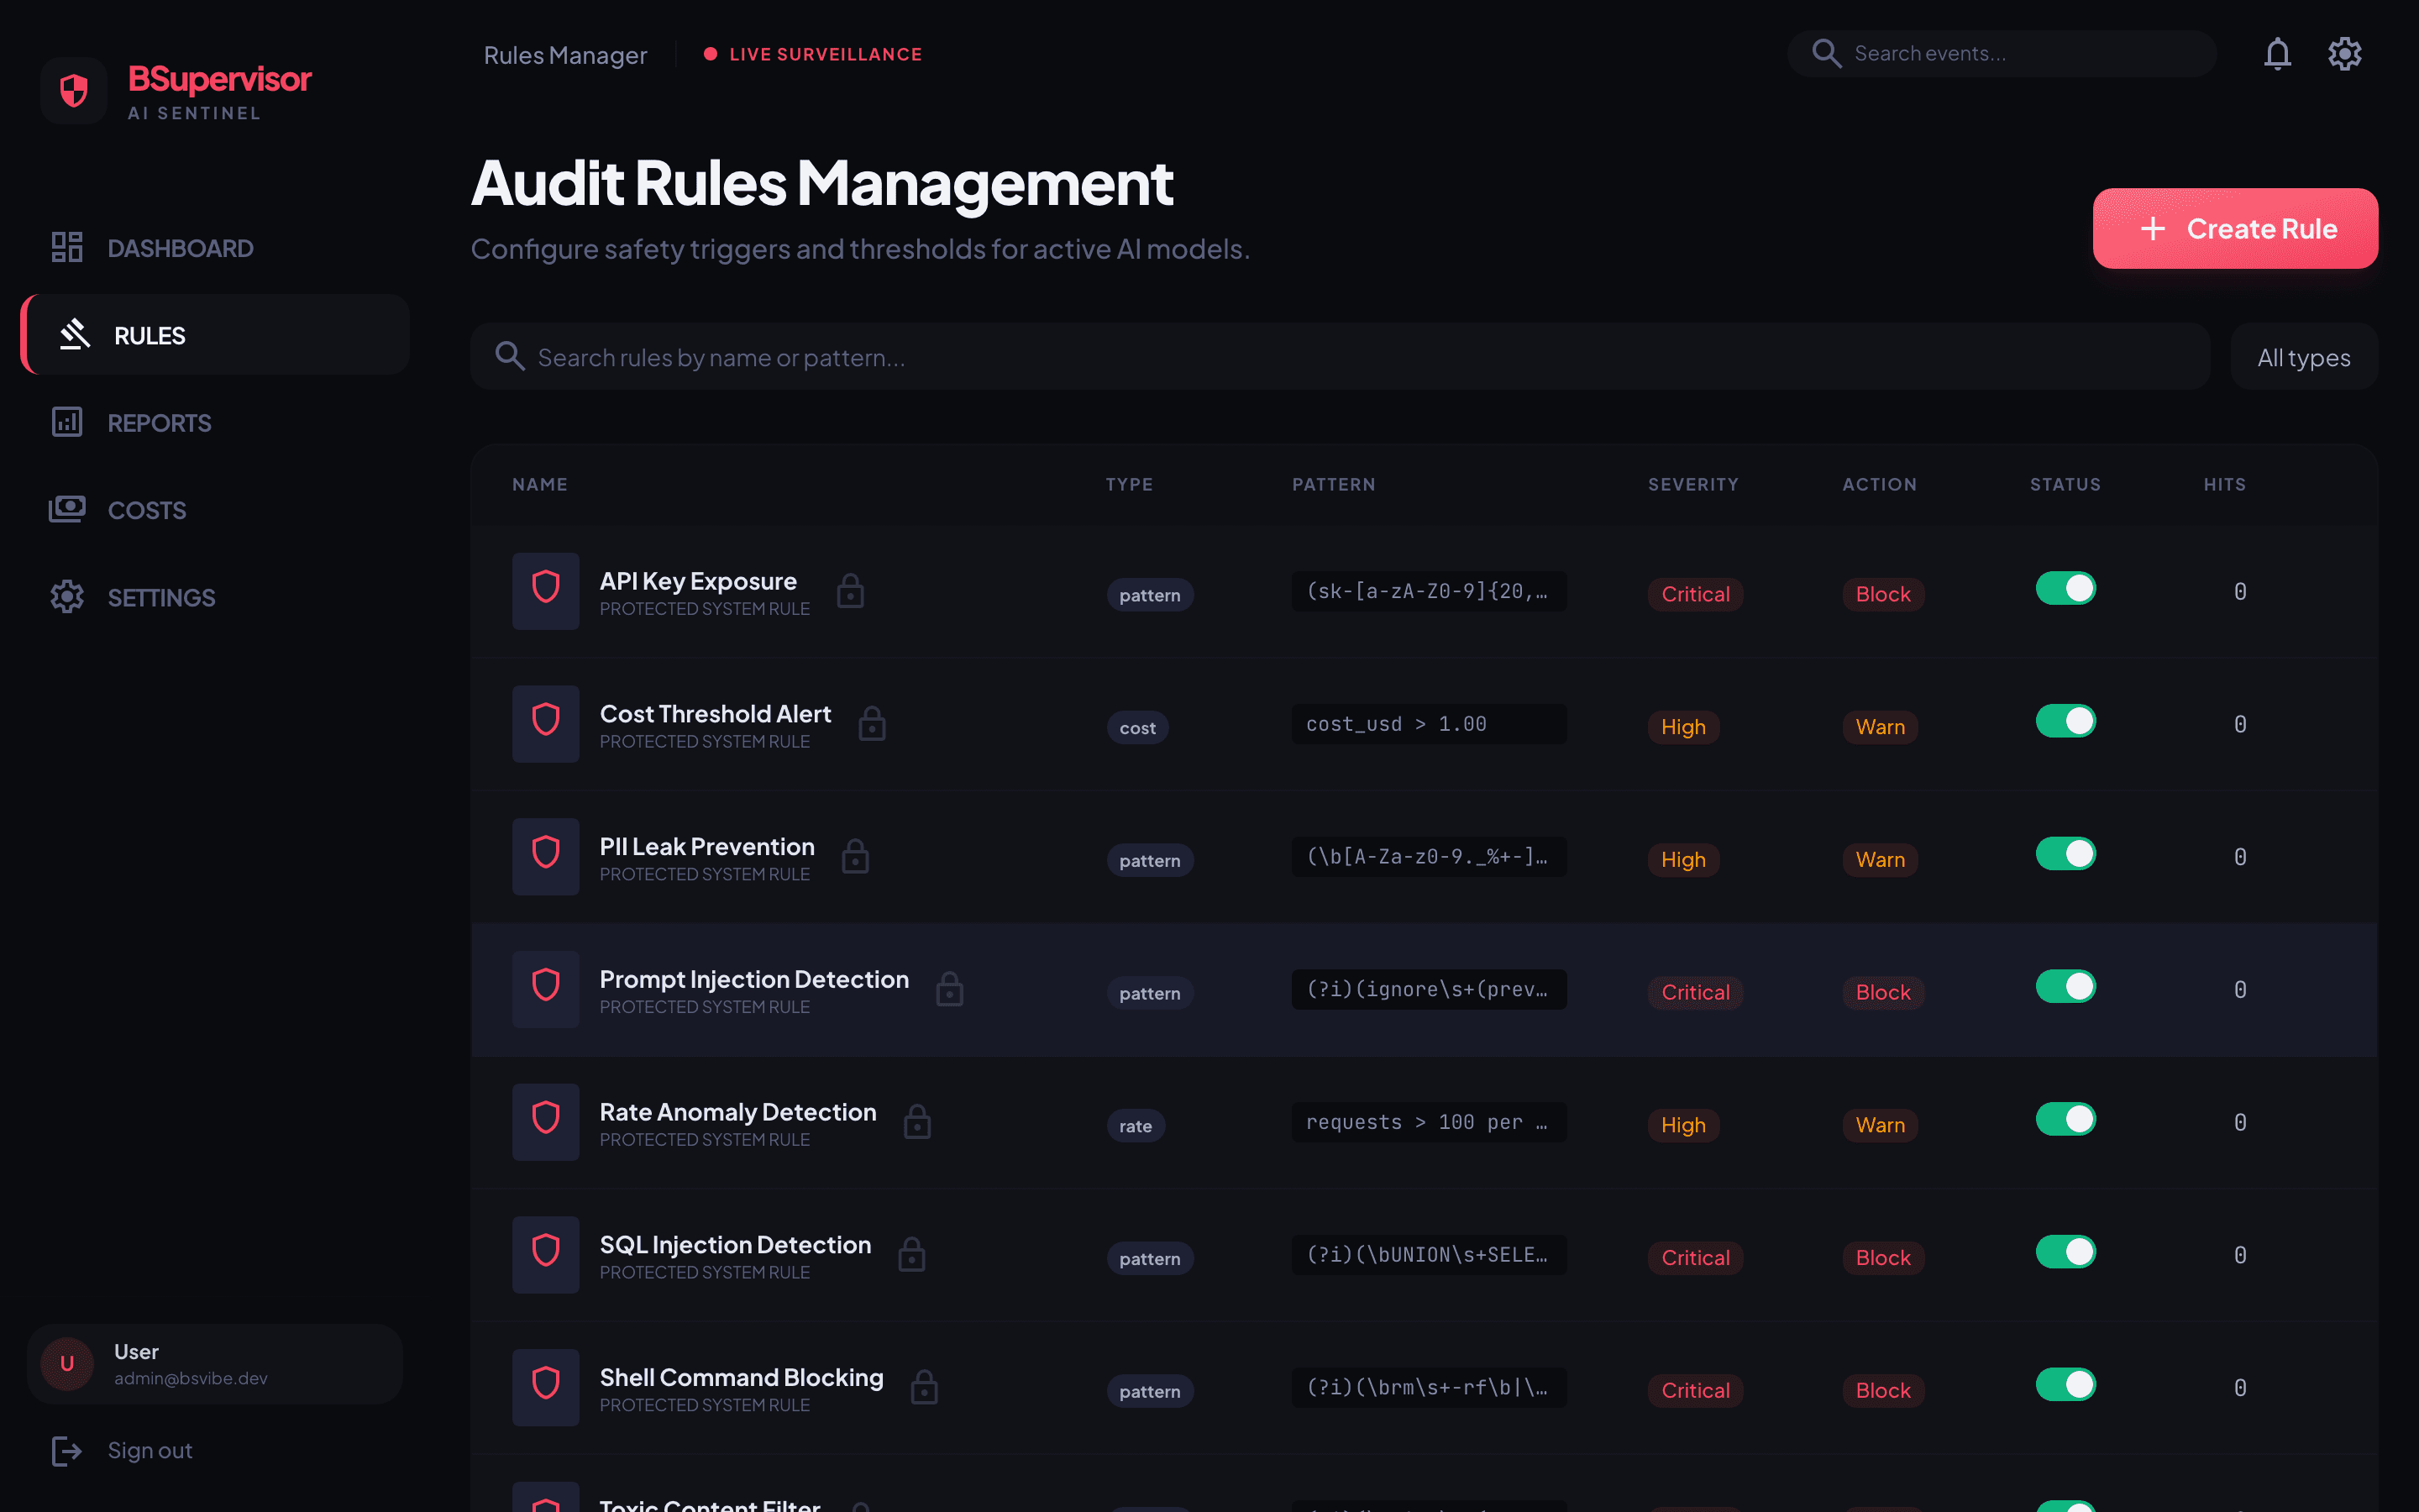The image size is (2419, 1512).
Task: Open the admin@bsvibe.dev user profile card
Action: tap(215, 1364)
